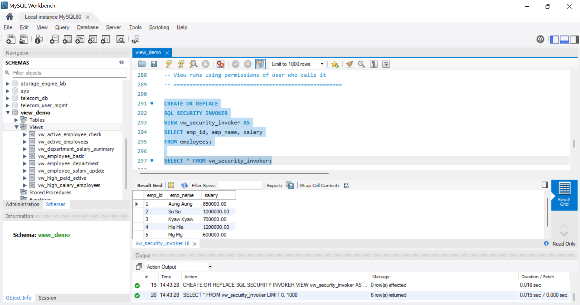The height and width of the screenshot is (305, 580).
Task: Open Workbench preferences gear icon
Action: coord(540,39)
